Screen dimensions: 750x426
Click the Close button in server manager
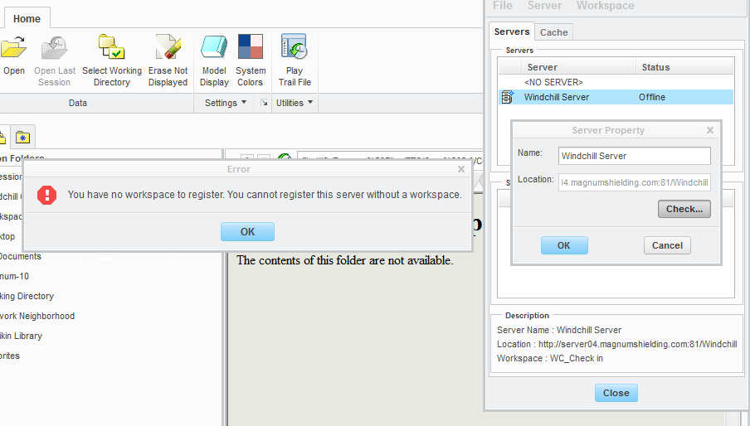point(616,393)
